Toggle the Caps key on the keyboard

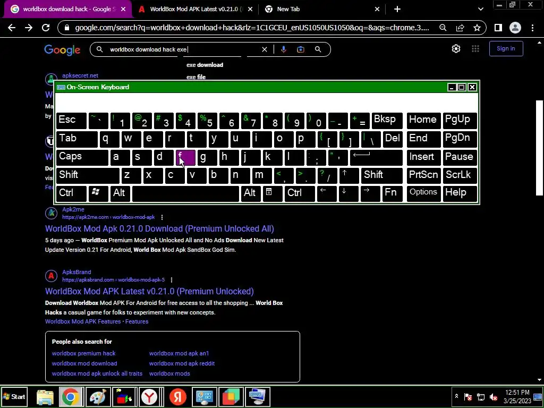point(82,157)
